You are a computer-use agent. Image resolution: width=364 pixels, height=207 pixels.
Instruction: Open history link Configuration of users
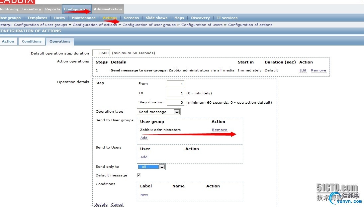[202, 25]
